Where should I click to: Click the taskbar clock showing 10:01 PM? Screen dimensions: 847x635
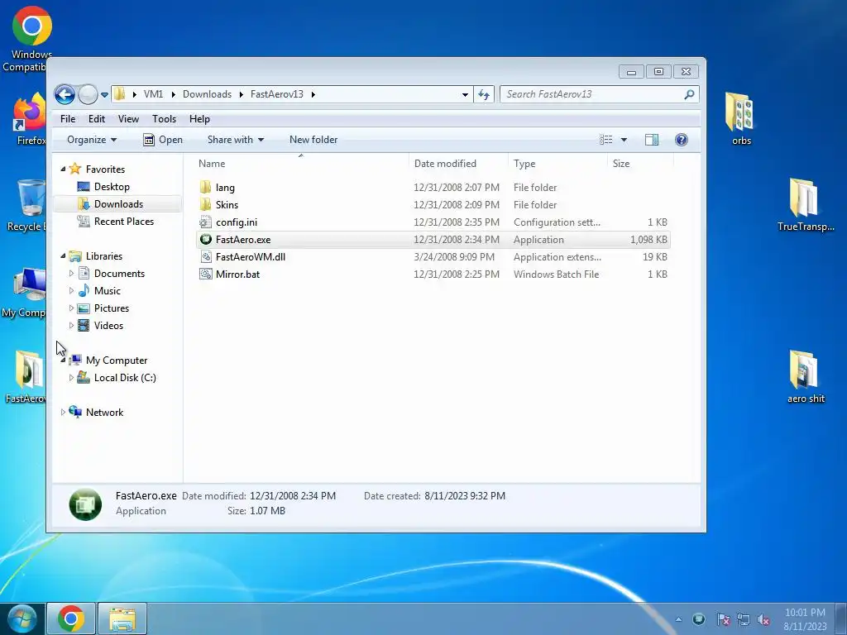tap(805, 619)
